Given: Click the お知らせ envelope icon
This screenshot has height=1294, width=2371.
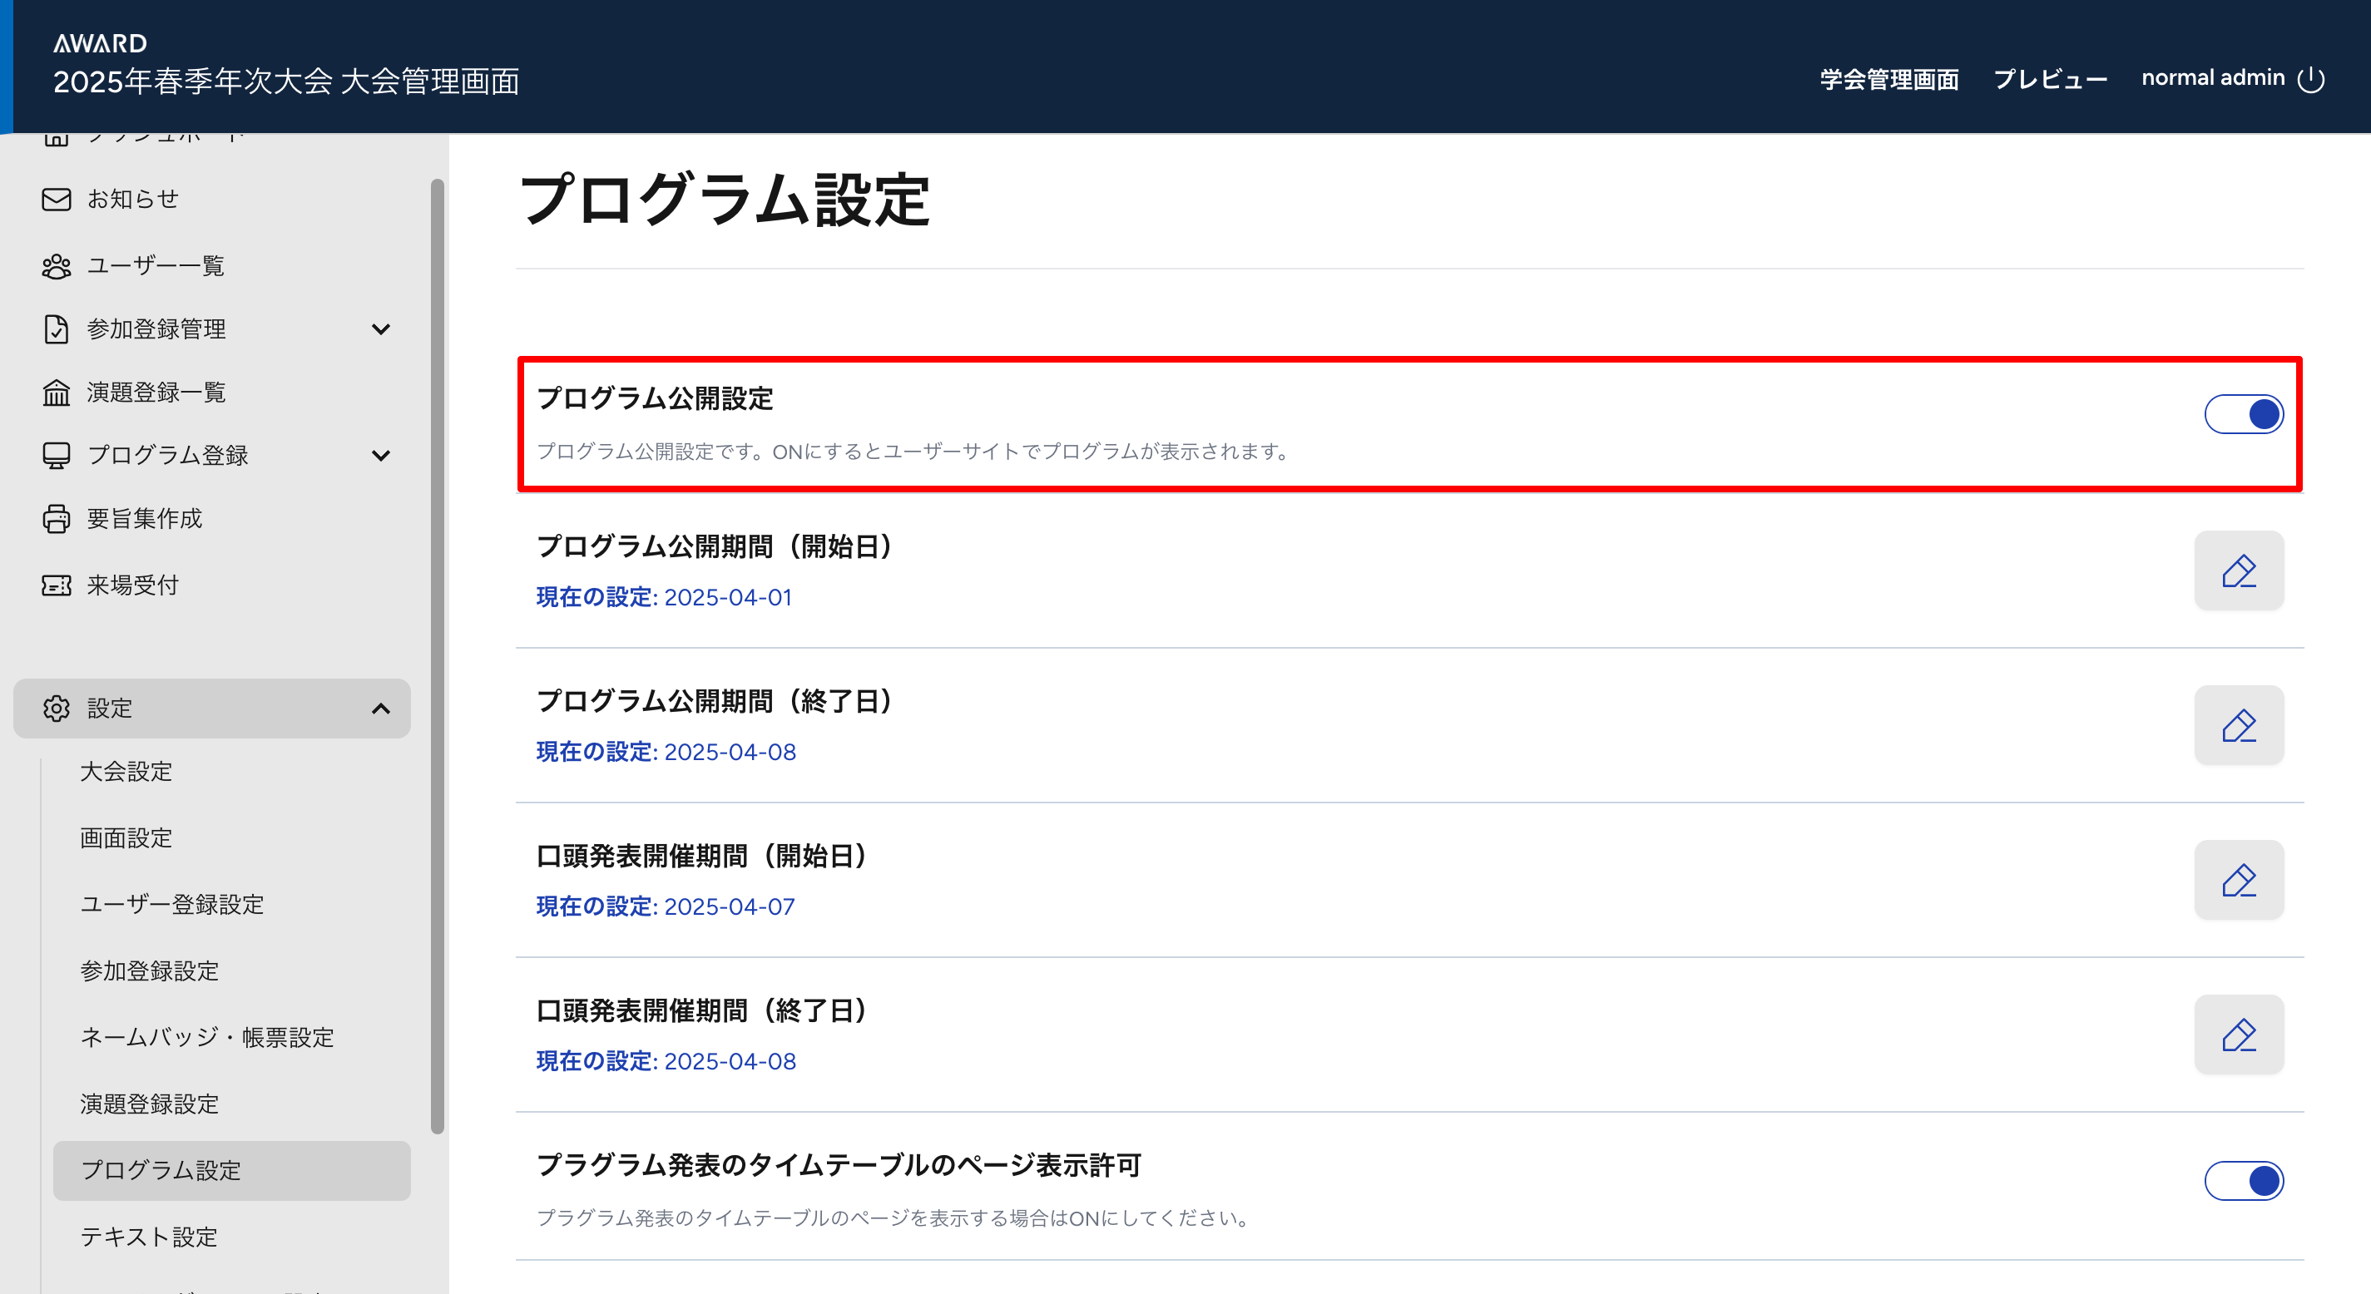Looking at the screenshot, I should pos(56,199).
